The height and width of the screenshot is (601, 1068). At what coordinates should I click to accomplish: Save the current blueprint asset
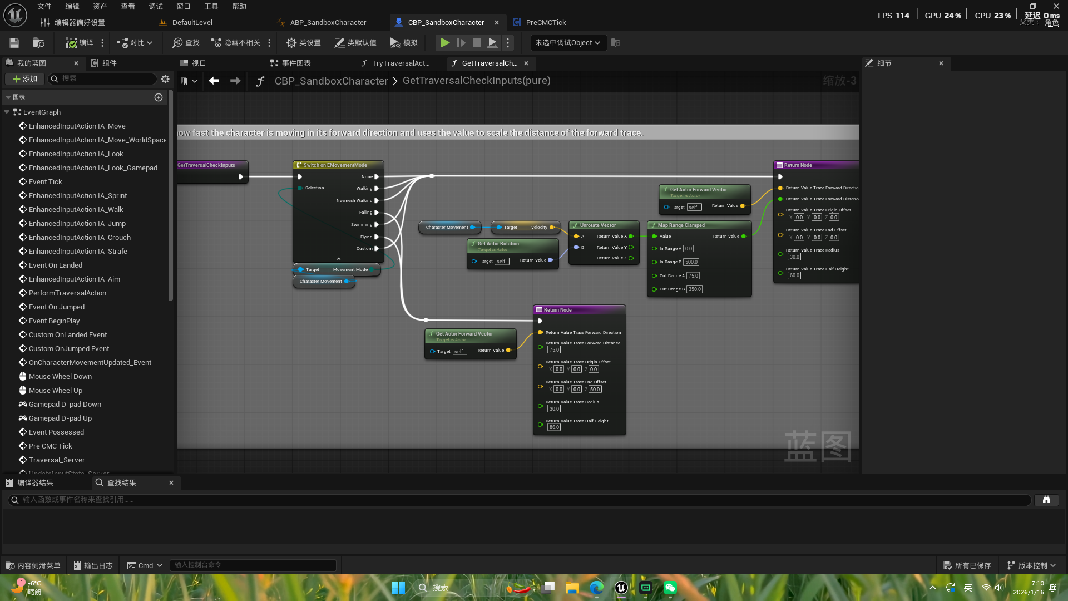(x=14, y=43)
